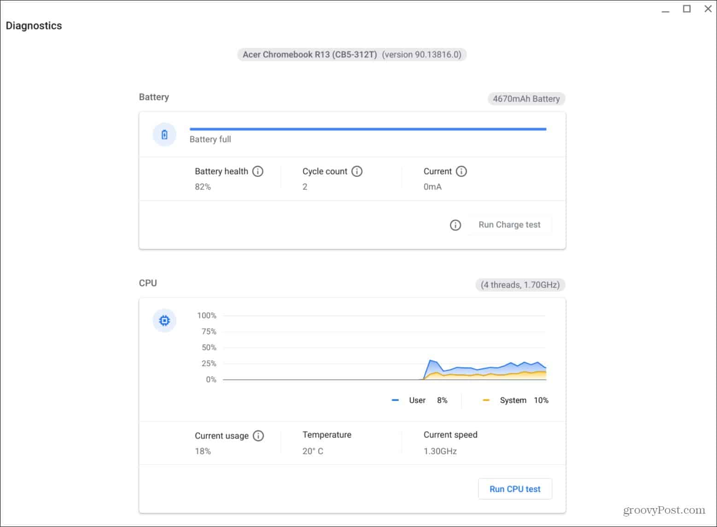Click the Current speed label
This screenshot has height=527, width=717.
click(x=450, y=434)
